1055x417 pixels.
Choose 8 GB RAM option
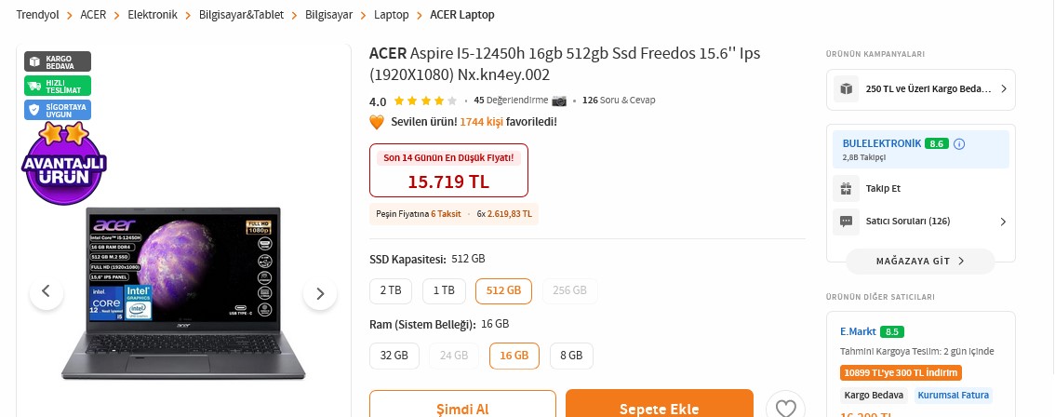[571, 356]
